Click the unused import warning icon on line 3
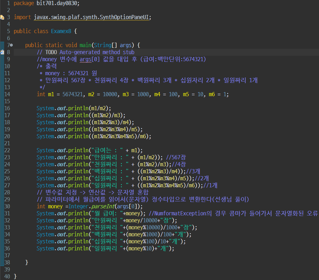The height and width of the screenshot is (280, 319). (2, 17)
